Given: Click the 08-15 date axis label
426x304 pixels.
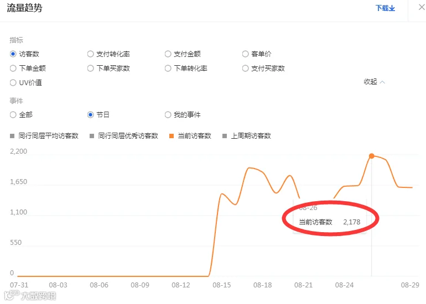Looking at the screenshot, I should point(222,285).
